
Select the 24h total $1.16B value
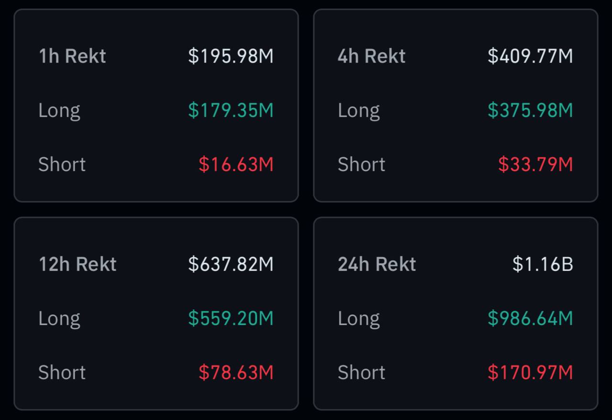coord(542,264)
